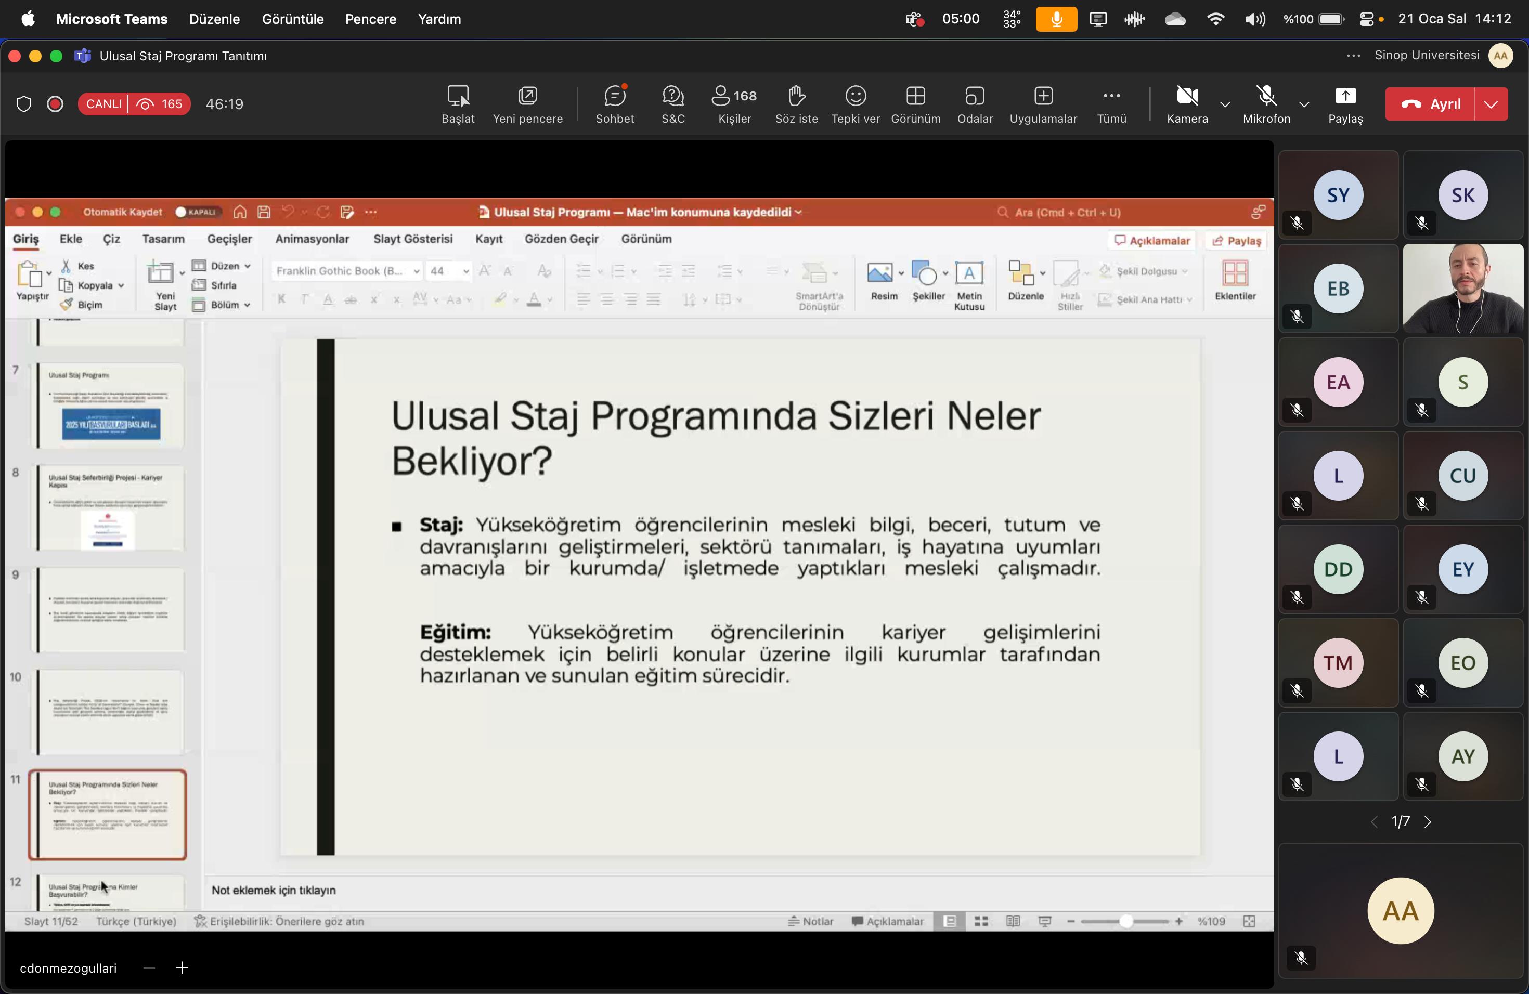Image resolution: width=1529 pixels, height=994 pixels.
Task: Open the Kişiler participants list
Action: 734,103
